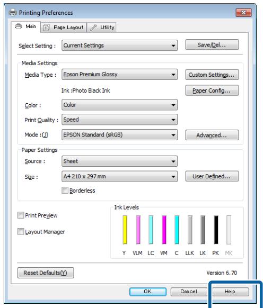Open the Select Setting dropdown

pyautogui.click(x=119, y=46)
